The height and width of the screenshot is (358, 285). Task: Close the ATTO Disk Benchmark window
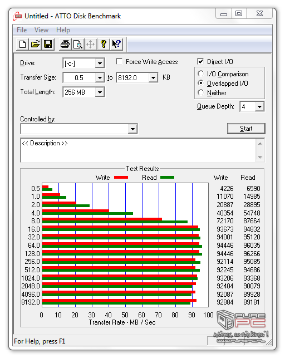tap(259, 14)
